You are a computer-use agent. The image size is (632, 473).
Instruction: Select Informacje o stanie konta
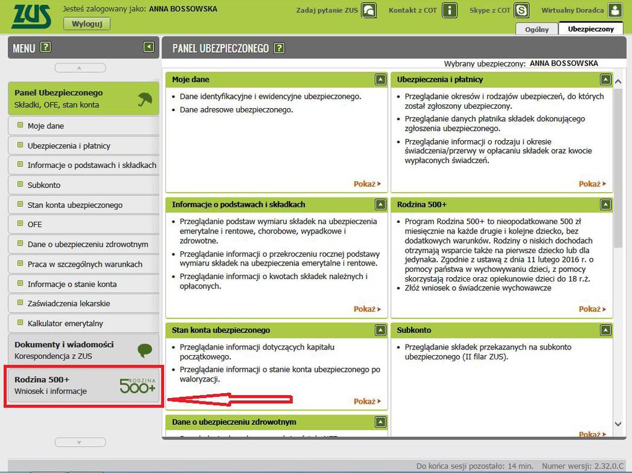click(x=83, y=284)
